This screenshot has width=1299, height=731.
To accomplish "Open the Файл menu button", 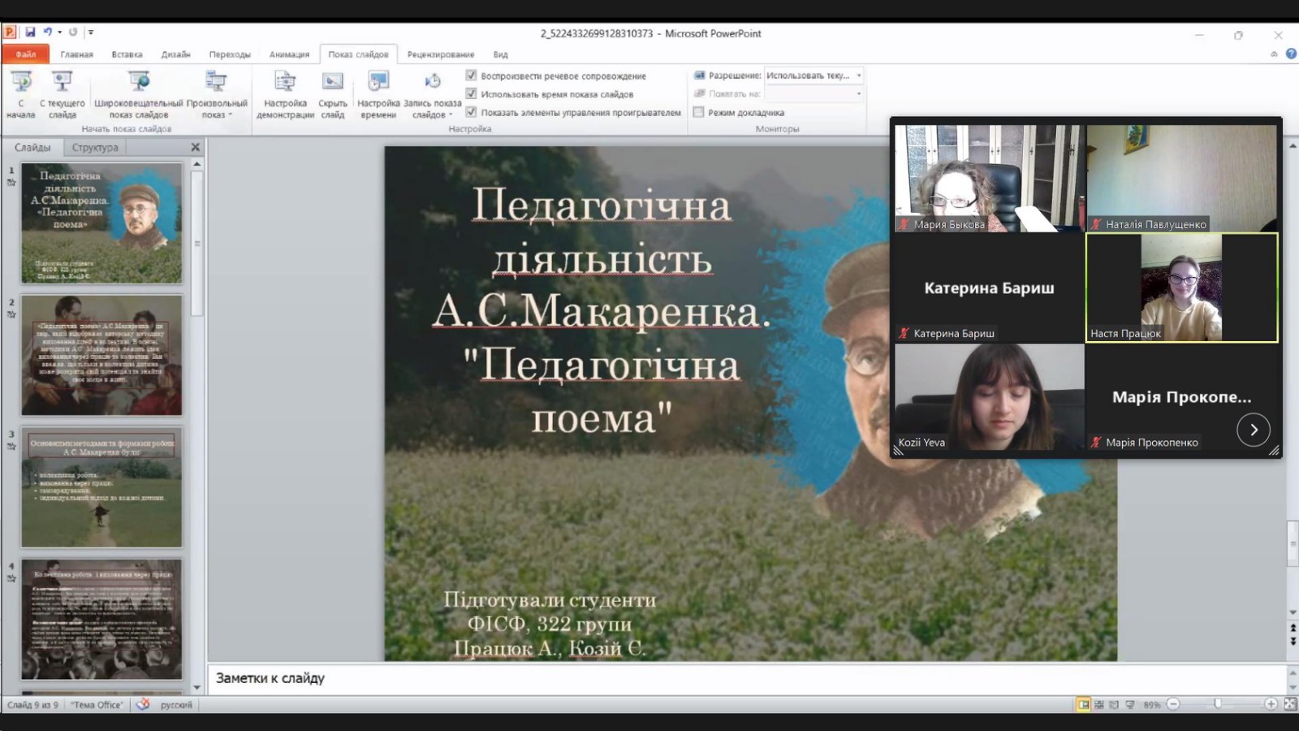I will [x=26, y=54].
